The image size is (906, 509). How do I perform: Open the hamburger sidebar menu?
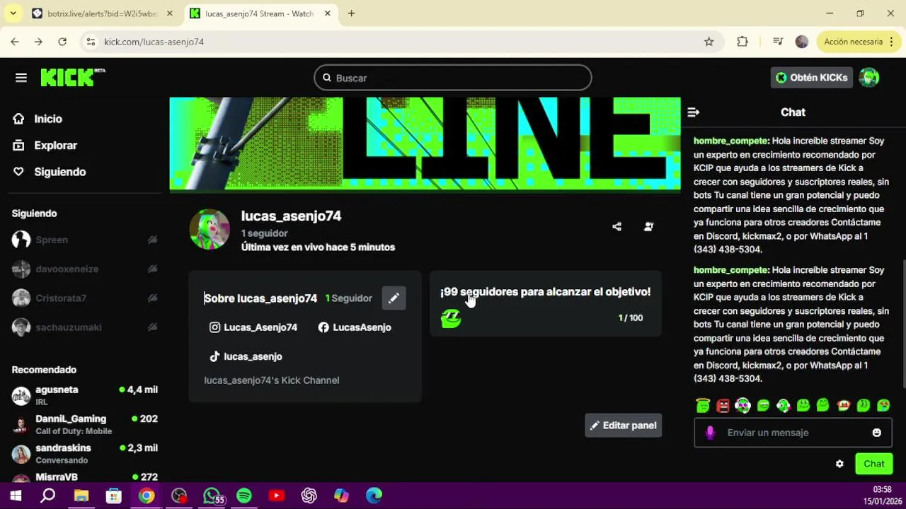pos(21,78)
